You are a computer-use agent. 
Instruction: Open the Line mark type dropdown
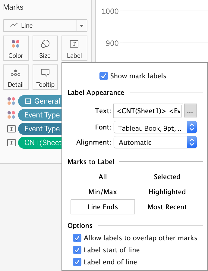pyautogui.click(x=81, y=26)
